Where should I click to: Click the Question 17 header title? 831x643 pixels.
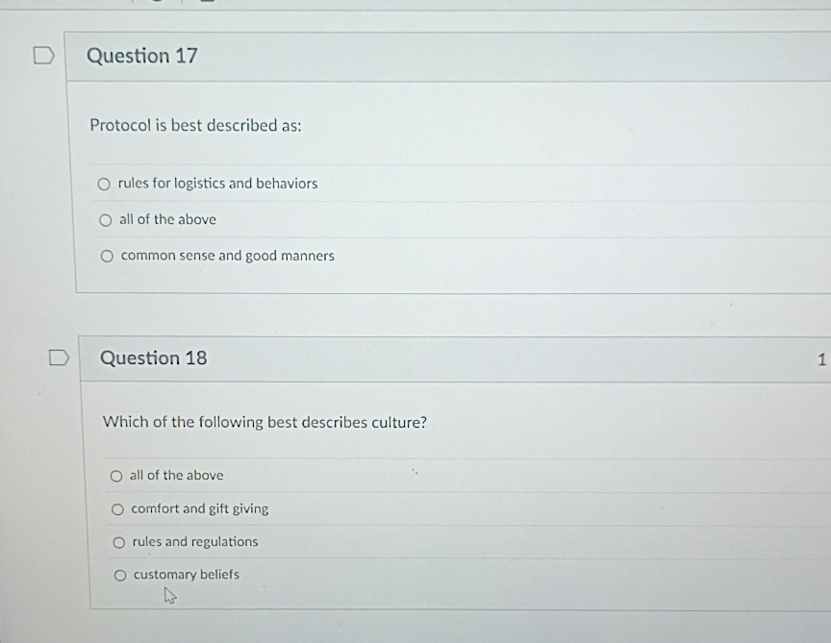click(x=142, y=56)
